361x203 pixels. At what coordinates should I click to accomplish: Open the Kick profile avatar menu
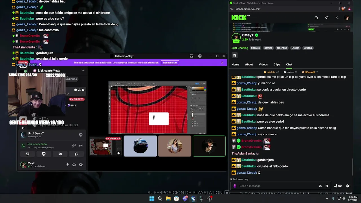click(347, 18)
